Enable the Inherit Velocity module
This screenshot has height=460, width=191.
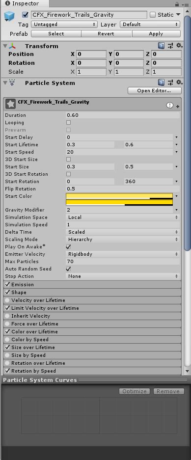(x=8, y=316)
